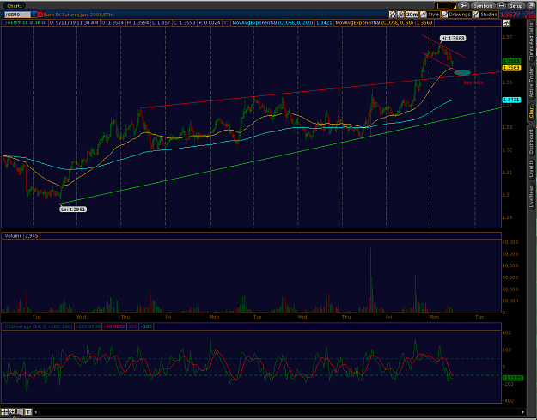537x420 pixels.
Task: Click the grid layout icon in the bottom-left
Action: click(x=4, y=411)
